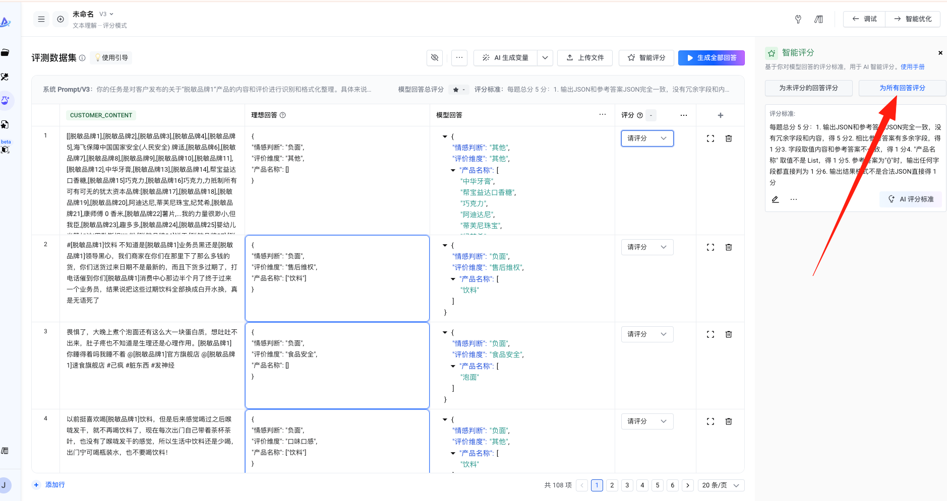Click 为未评分的回答评分 tab

[808, 88]
